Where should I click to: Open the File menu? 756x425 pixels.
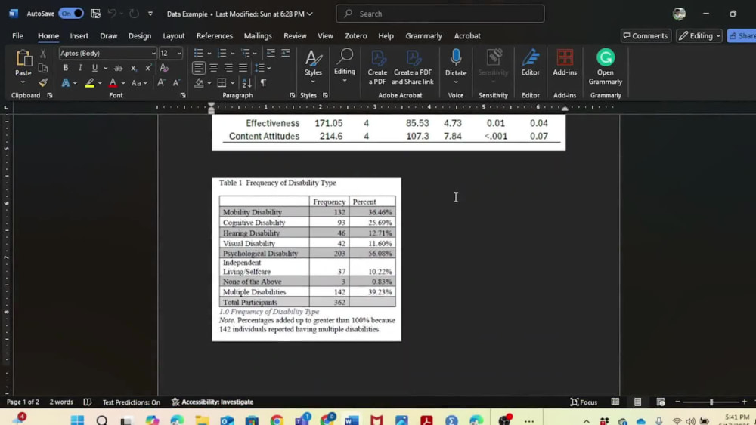18,35
